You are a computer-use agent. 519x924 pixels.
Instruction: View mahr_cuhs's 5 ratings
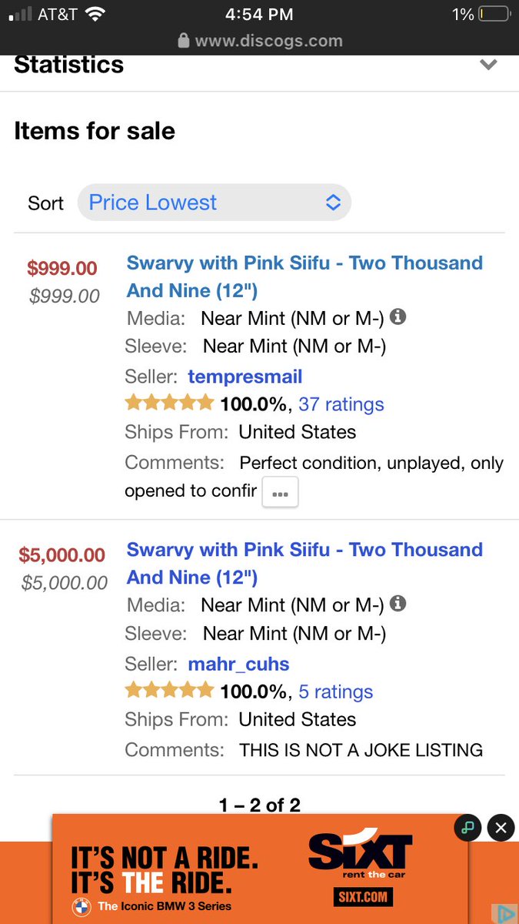pos(335,691)
